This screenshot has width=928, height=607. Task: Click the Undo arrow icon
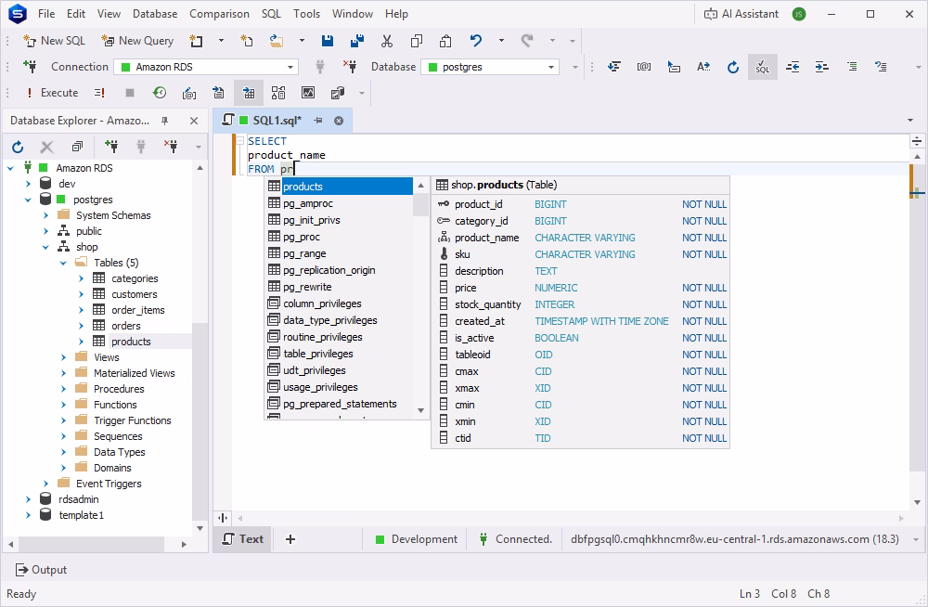(x=476, y=41)
